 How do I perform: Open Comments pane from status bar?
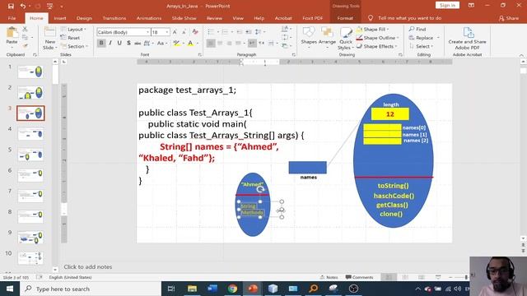tap(359, 277)
